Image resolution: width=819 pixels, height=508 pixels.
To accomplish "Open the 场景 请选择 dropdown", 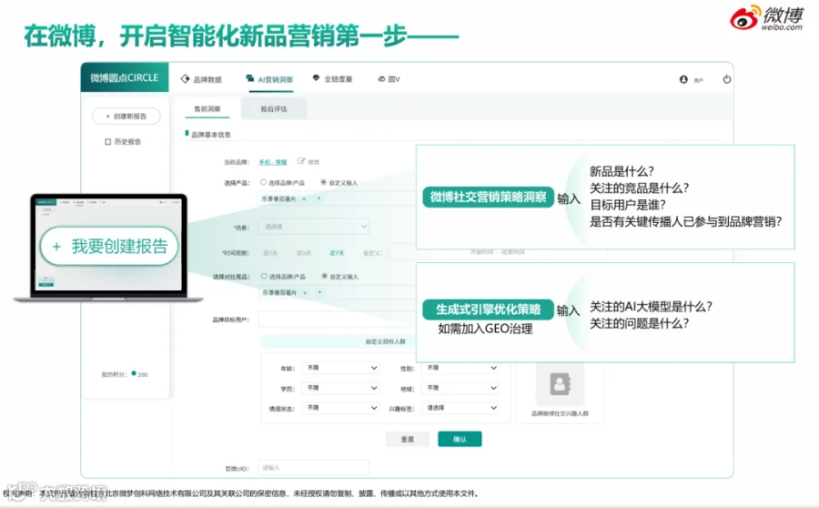I will click(314, 227).
